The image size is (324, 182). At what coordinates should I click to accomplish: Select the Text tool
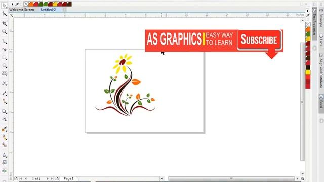(5, 83)
